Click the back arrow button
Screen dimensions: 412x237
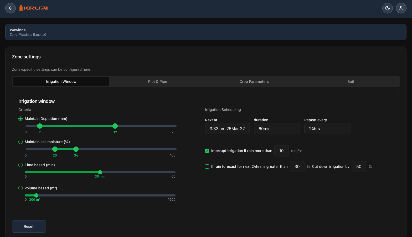click(11, 8)
